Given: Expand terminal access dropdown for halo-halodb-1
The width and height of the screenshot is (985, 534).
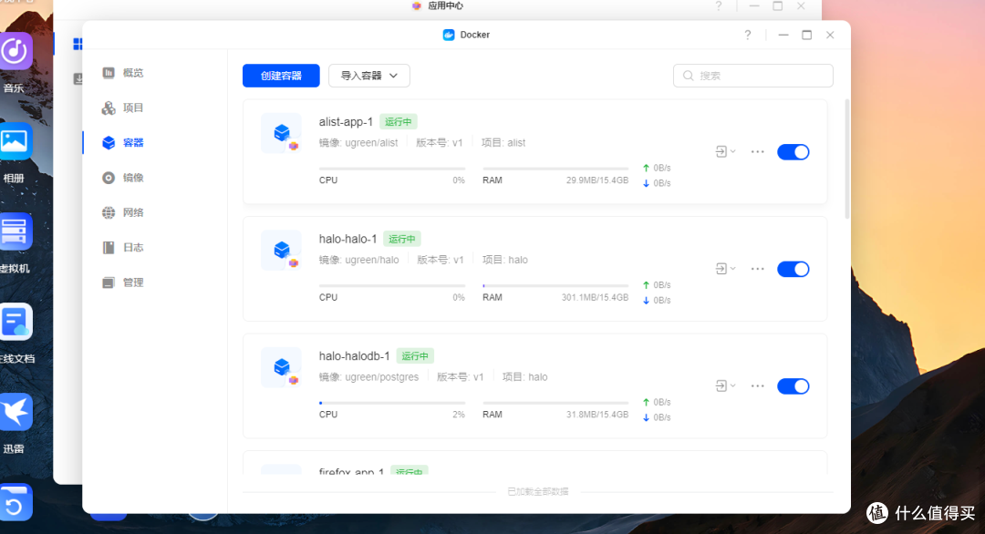Looking at the screenshot, I should pyautogui.click(x=725, y=385).
